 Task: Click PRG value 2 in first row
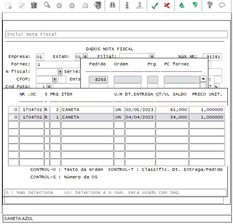click(55, 110)
